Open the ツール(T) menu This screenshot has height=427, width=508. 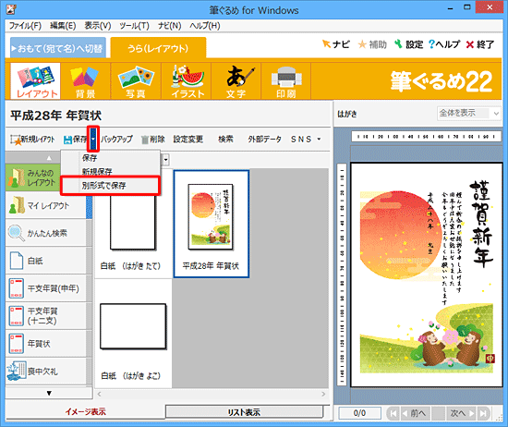(134, 26)
